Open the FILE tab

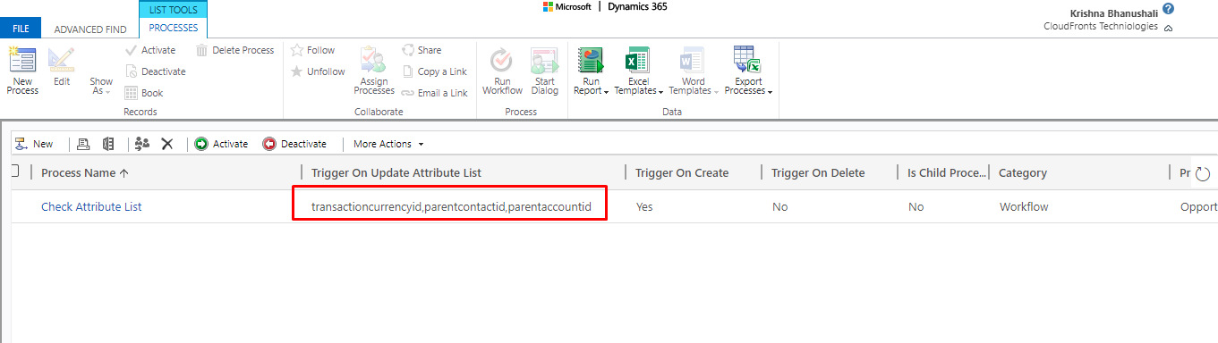20,29
